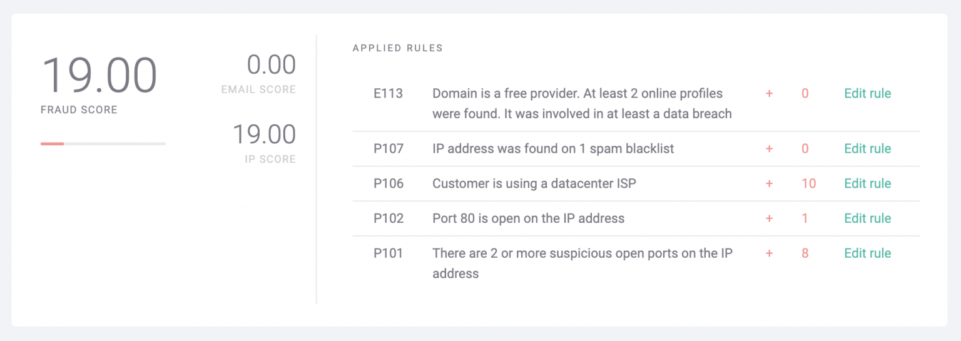Edit rule for P106 datacenter ISP
Screen dimensions: 961x341
coord(867,184)
